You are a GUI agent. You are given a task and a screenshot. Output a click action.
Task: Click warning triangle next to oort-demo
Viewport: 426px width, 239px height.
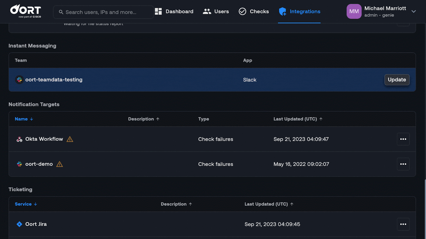[x=60, y=164]
